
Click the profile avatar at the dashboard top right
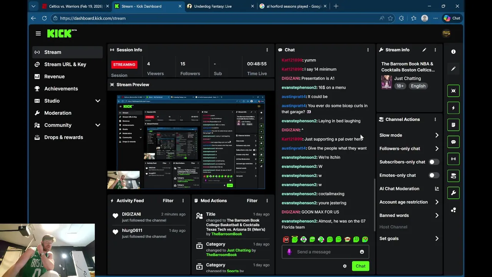pos(446,33)
